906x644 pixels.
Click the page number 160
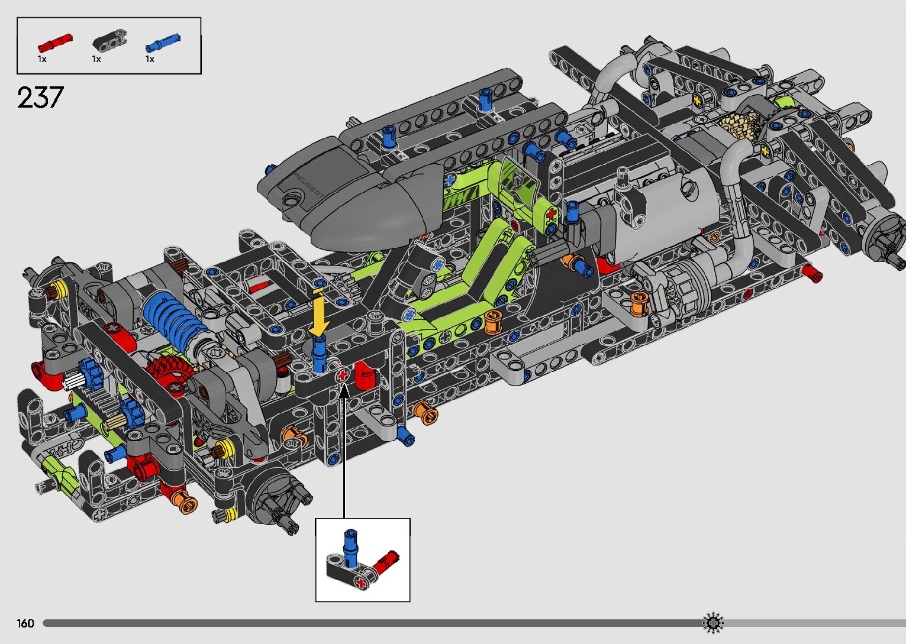coord(25,623)
